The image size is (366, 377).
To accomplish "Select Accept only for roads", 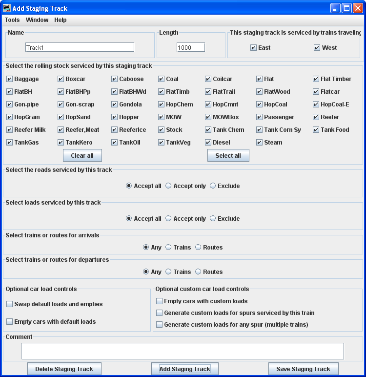I will 168,186.
